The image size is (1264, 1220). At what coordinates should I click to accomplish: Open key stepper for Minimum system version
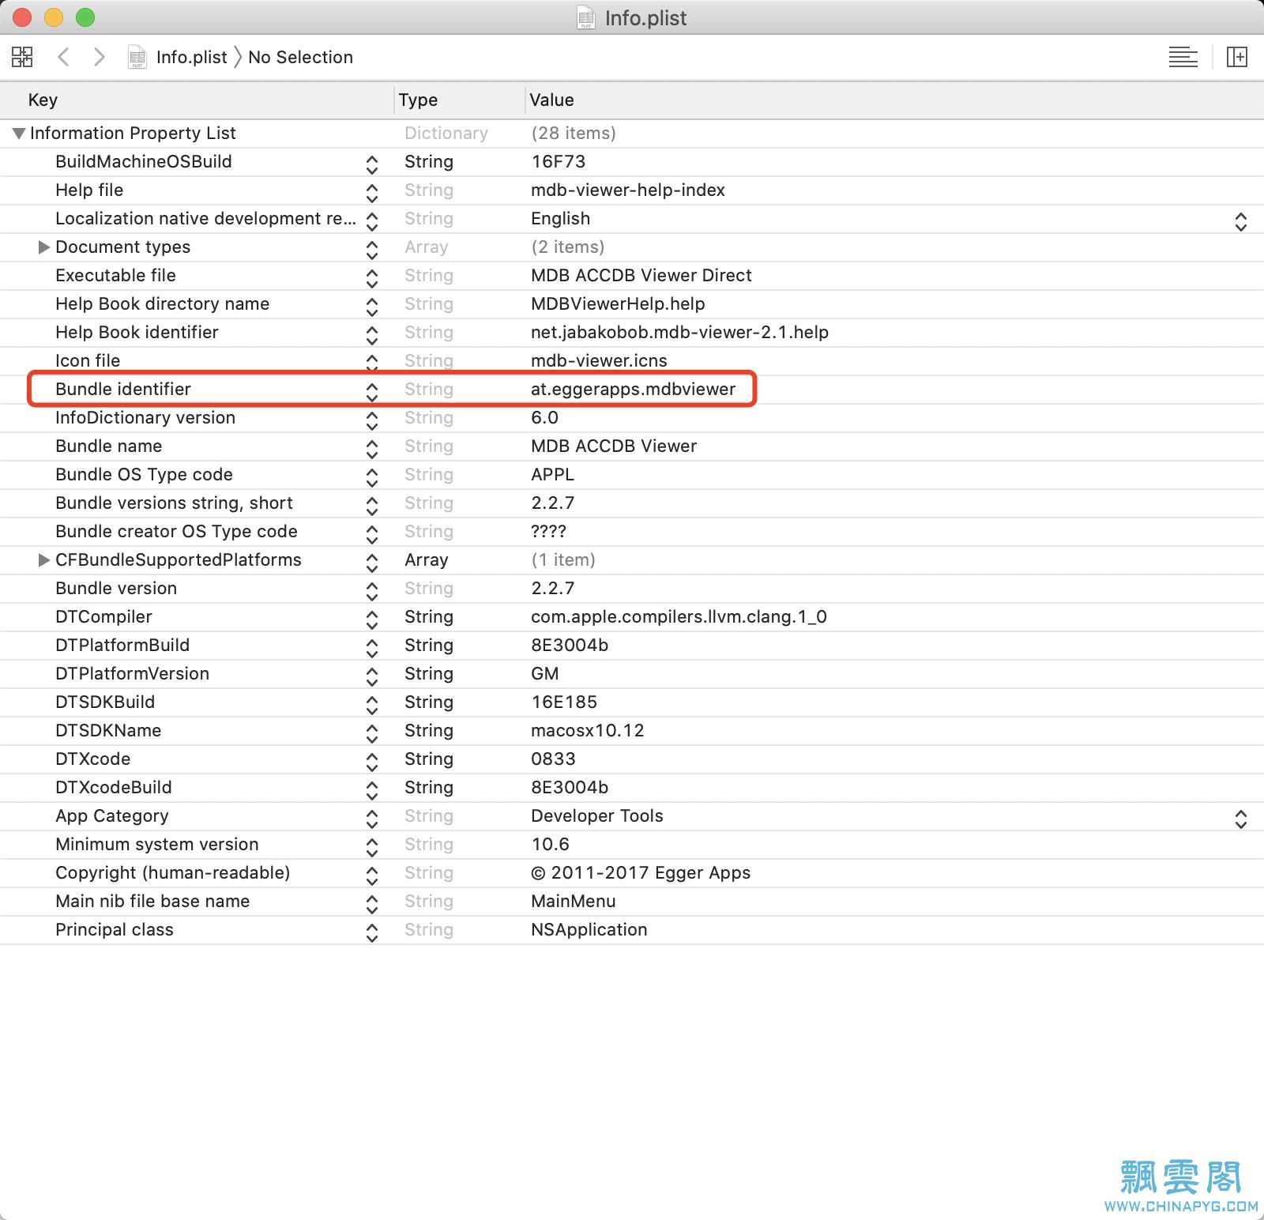point(372,847)
